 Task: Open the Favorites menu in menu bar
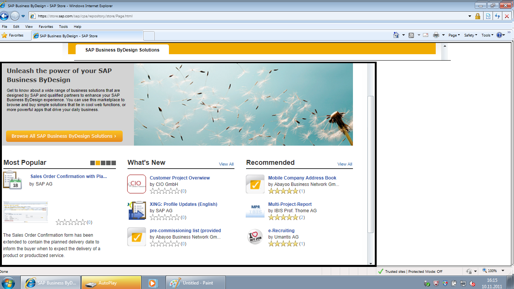46,27
